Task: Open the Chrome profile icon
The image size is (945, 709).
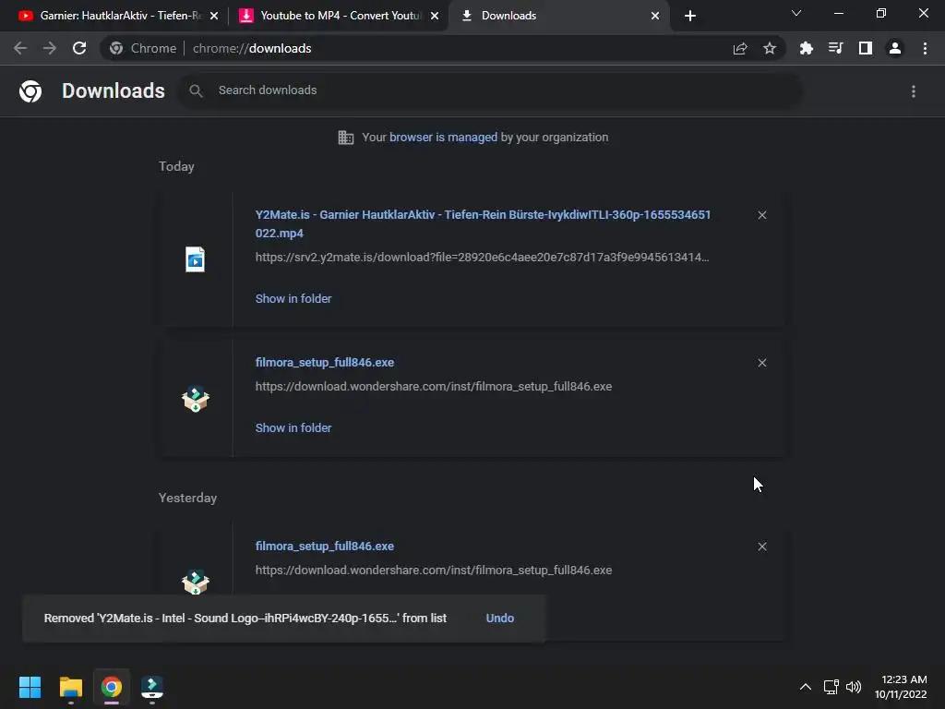Action: (x=895, y=48)
